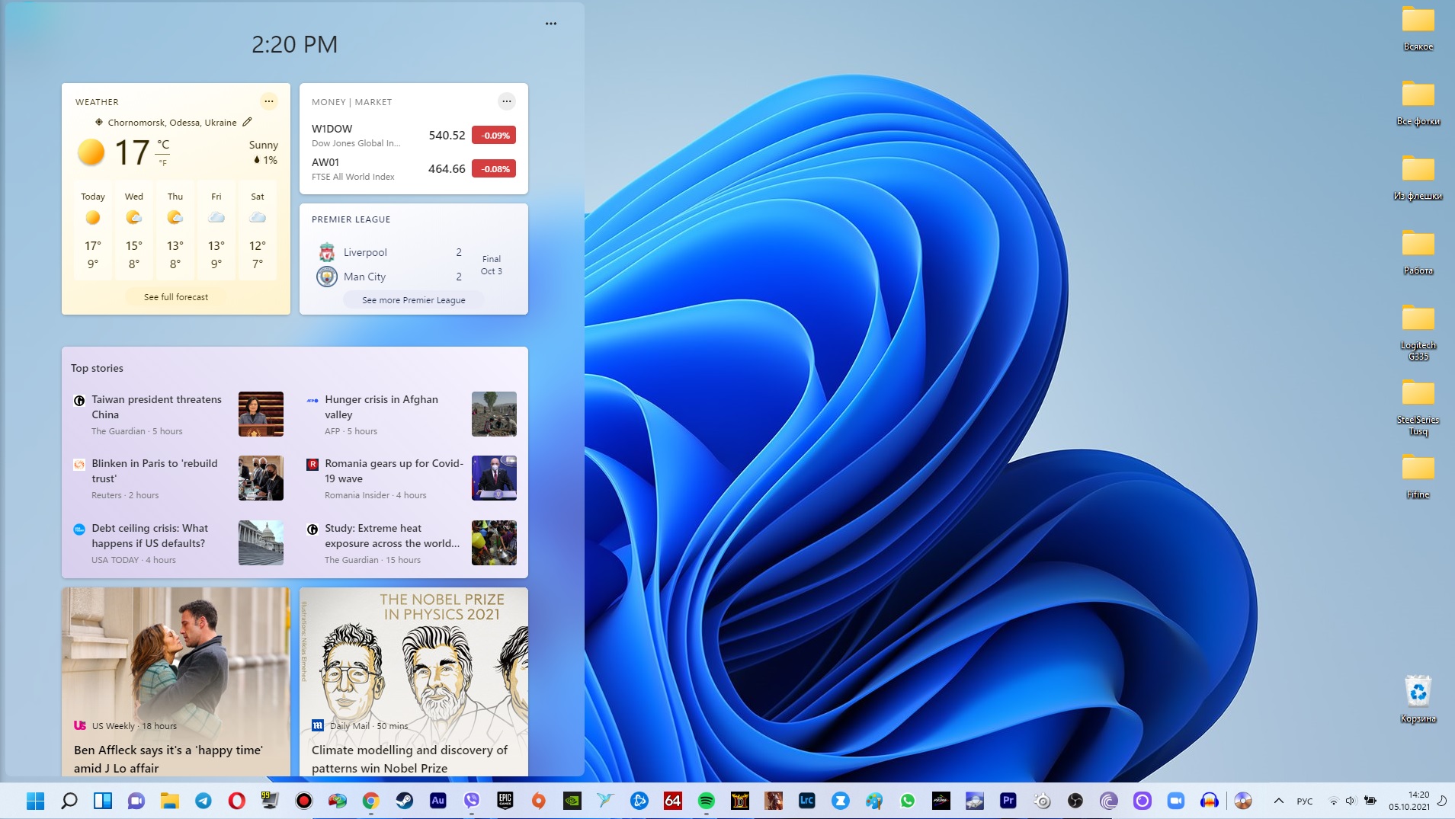Toggle focus assist moon icon

coord(1441,801)
